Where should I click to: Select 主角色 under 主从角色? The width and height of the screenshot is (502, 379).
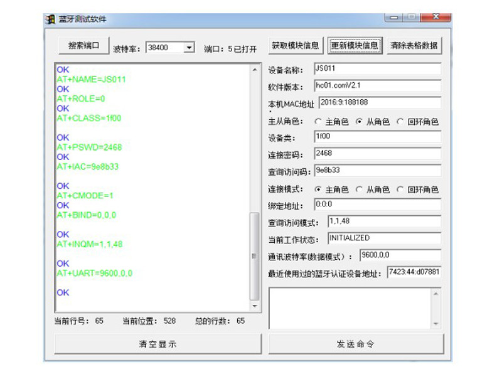point(332,122)
